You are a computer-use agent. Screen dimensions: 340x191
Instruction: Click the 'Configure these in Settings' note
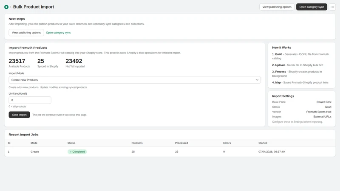pyautogui.click(x=297, y=122)
